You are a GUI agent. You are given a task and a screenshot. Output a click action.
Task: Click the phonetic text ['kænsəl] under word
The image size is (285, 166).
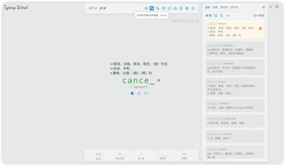coord(139,87)
